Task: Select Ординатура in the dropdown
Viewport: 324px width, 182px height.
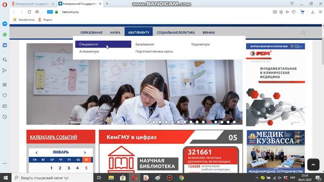Action: pyautogui.click(x=200, y=44)
